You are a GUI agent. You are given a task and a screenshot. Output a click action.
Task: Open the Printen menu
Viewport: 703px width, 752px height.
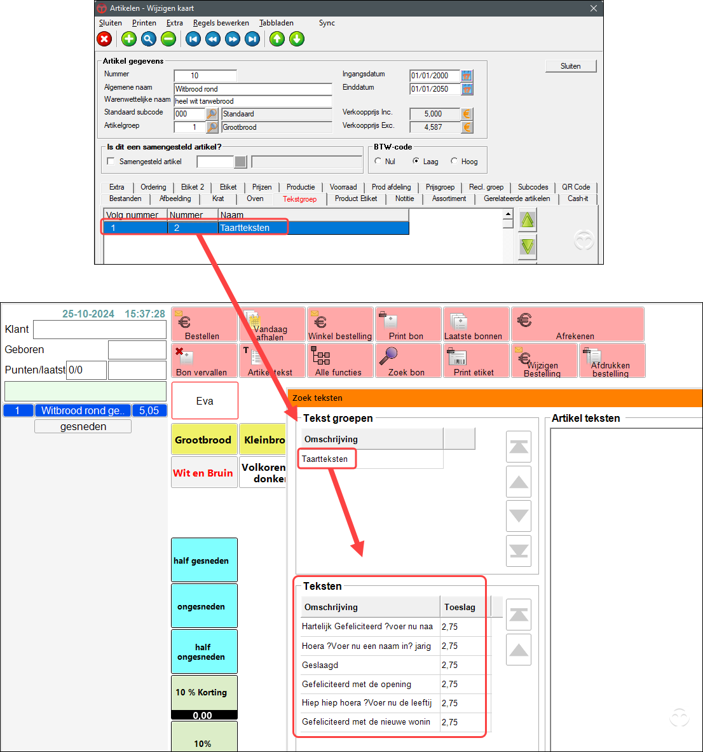pyautogui.click(x=144, y=23)
